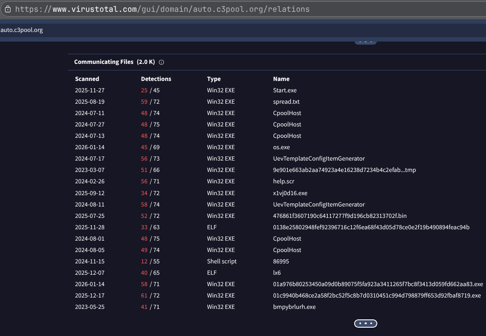486x336 pixels.
Task: Open the 86995 shell script entry
Action: (281, 262)
